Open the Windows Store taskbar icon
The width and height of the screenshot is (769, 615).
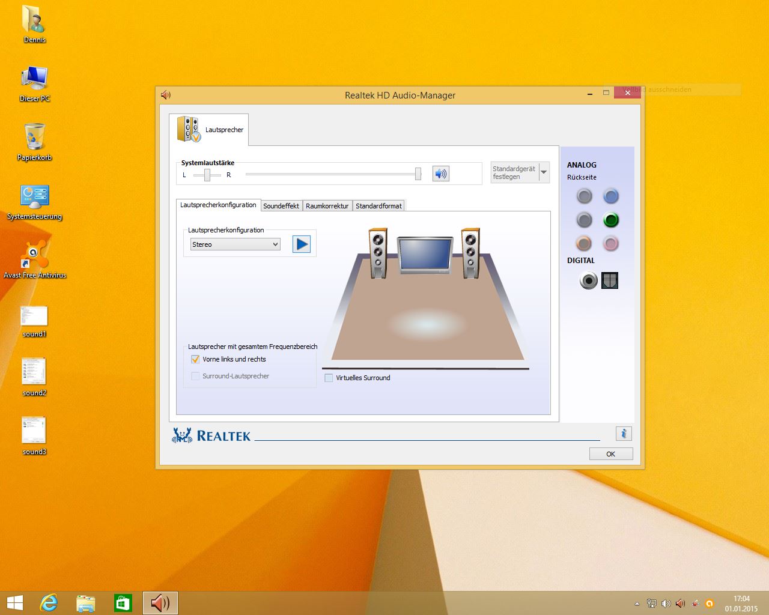coord(123,603)
